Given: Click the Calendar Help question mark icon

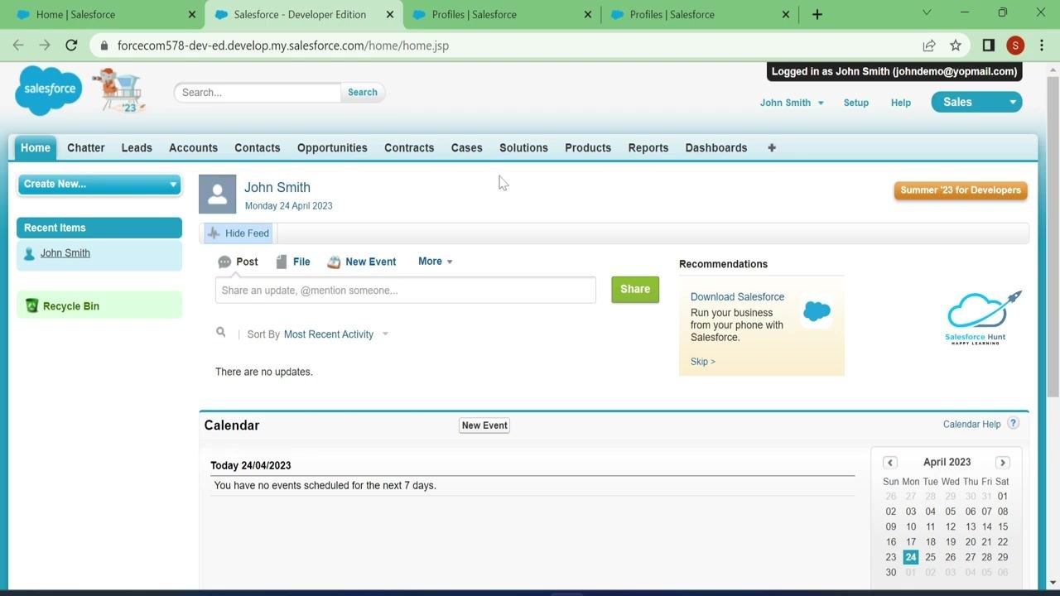Looking at the screenshot, I should point(1013,423).
